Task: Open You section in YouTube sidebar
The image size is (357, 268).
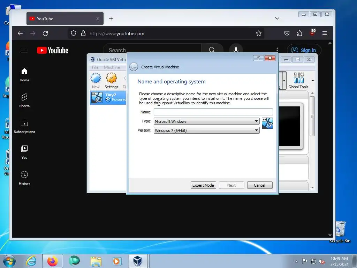Action: [24, 152]
